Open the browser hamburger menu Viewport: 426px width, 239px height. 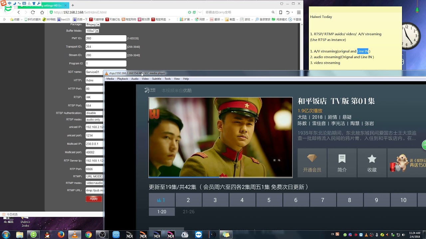coord(299,12)
